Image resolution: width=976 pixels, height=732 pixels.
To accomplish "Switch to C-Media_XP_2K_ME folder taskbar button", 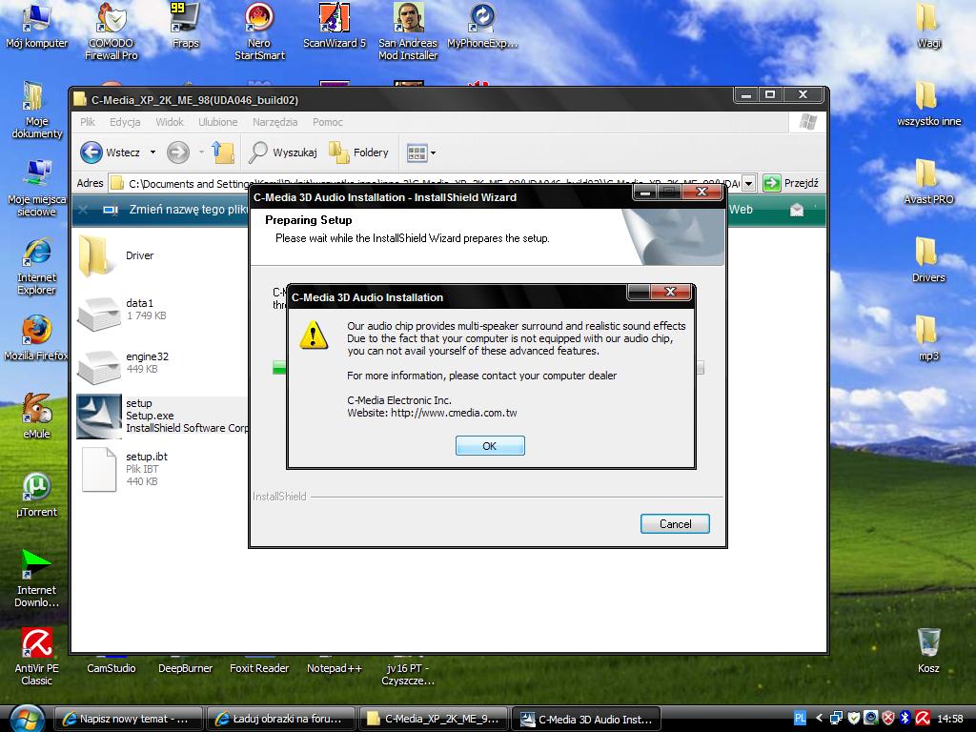I will pyautogui.click(x=433, y=719).
